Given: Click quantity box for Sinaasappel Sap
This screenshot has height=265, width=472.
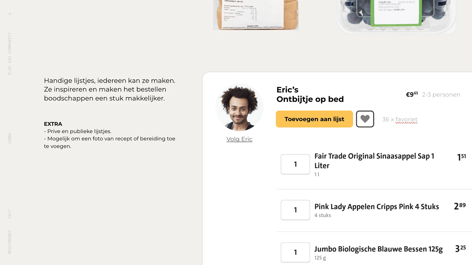Looking at the screenshot, I should [295, 164].
